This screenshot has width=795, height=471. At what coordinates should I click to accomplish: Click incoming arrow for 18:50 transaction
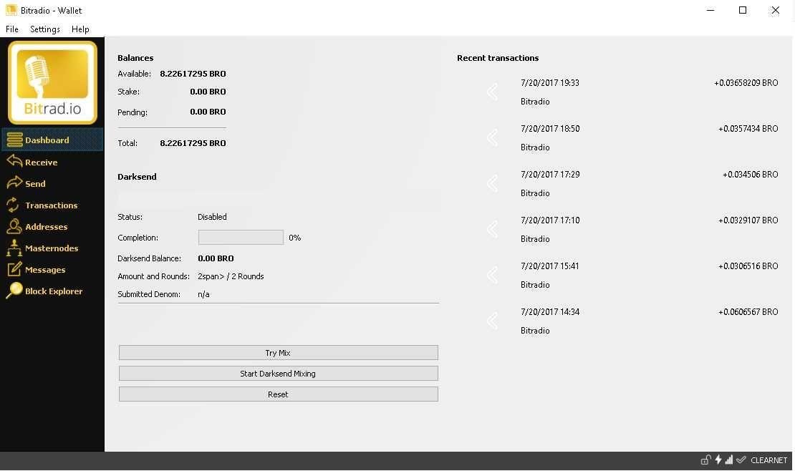(x=492, y=137)
